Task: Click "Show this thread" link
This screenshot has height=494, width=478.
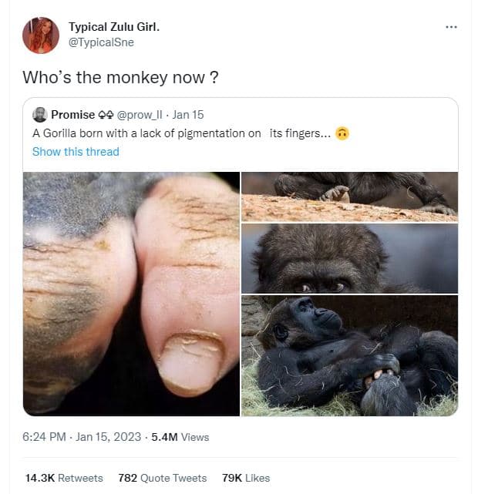Action: click(76, 152)
